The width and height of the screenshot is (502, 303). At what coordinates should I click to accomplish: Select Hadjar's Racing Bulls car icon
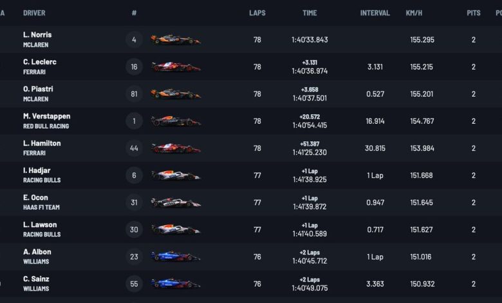click(x=176, y=175)
